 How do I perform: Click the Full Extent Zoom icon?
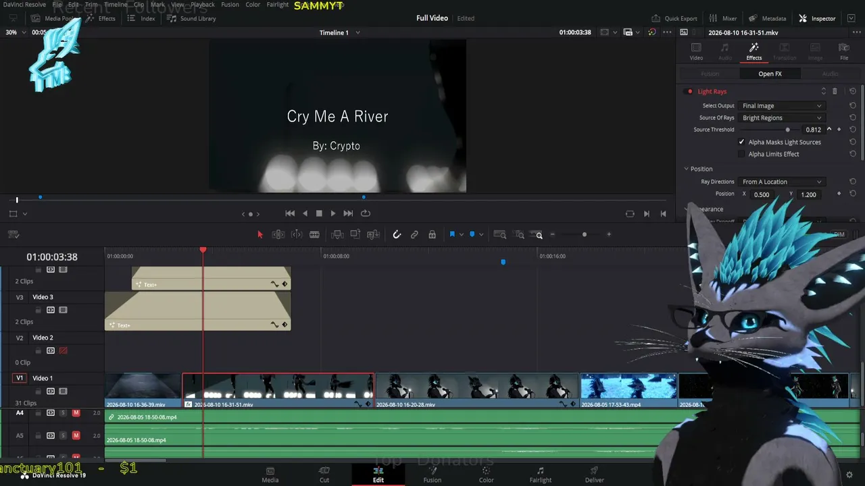[x=500, y=235]
